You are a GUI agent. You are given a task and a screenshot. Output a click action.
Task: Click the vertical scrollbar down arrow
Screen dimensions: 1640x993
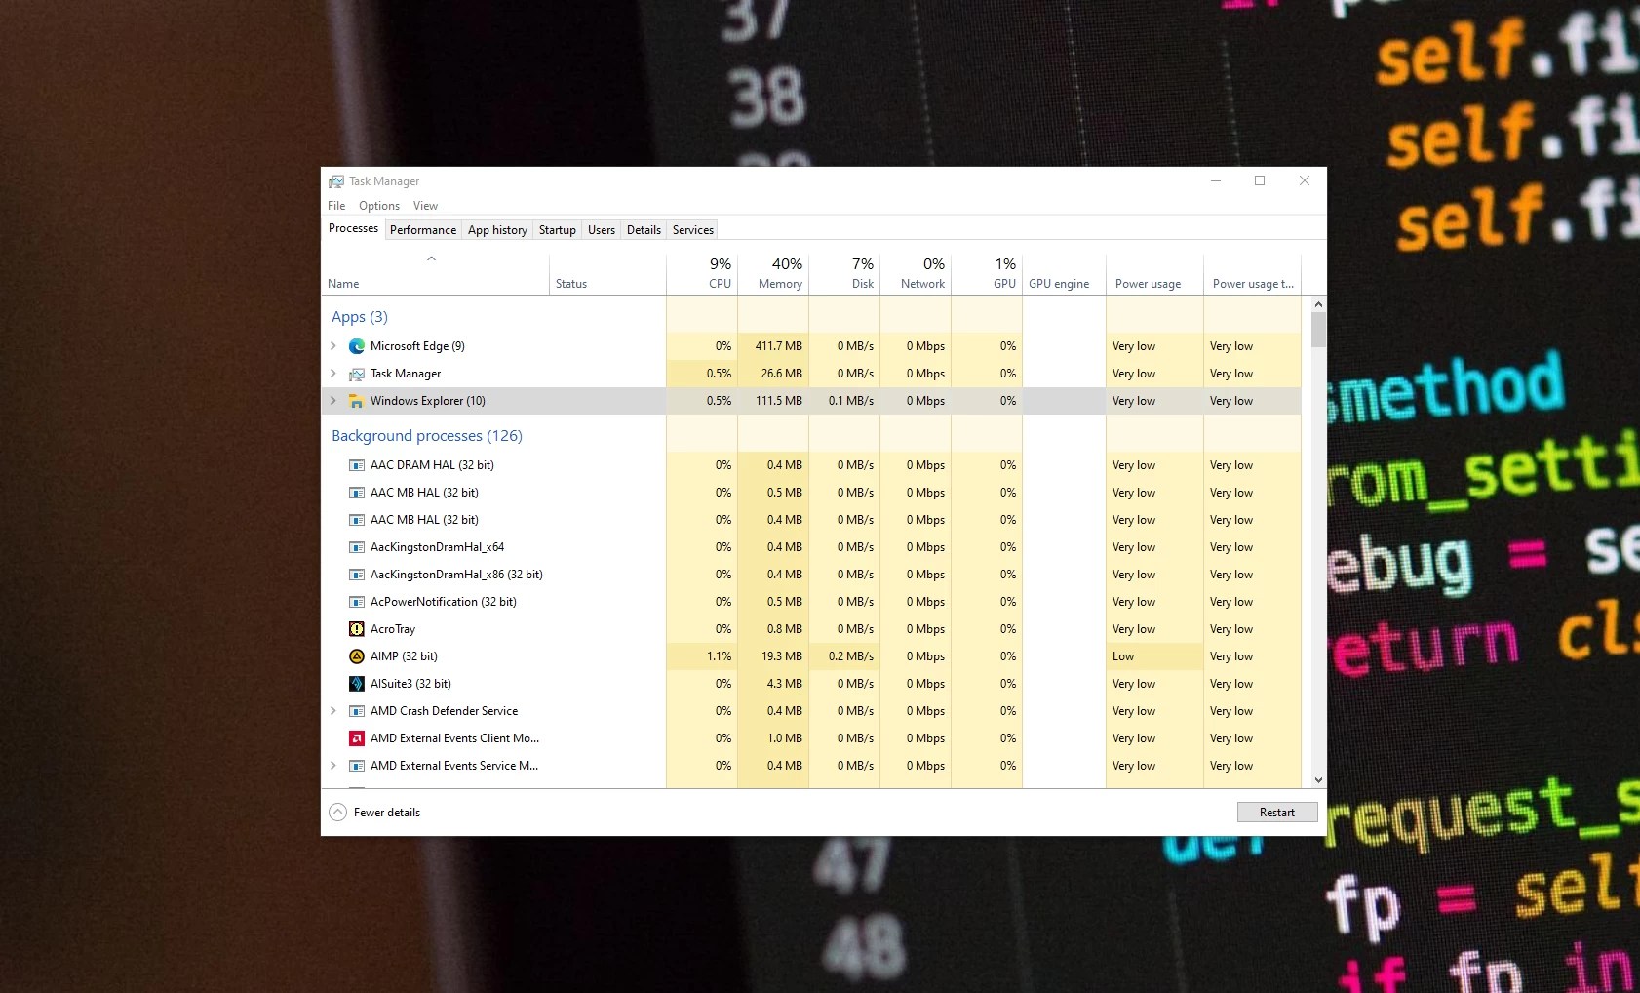point(1318,779)
